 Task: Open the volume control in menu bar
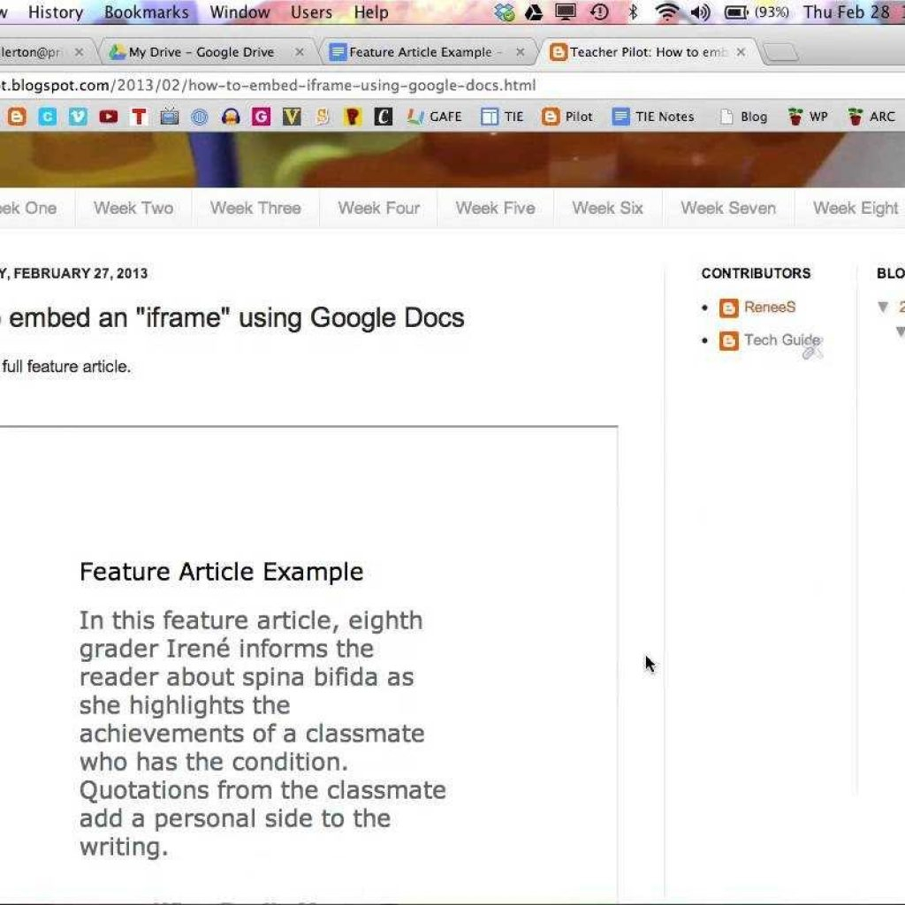[x=700, y=12]
